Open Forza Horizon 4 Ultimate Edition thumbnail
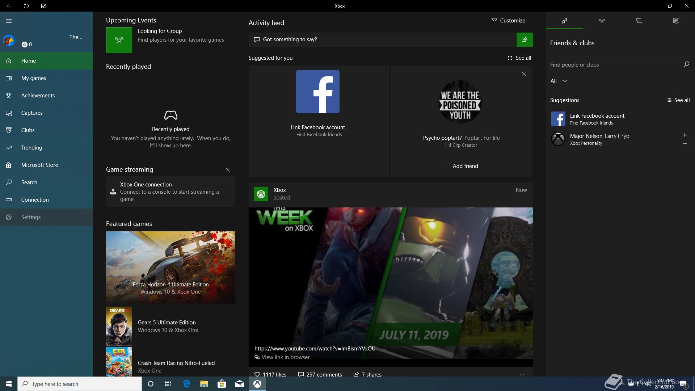 (x=170, y=267)
